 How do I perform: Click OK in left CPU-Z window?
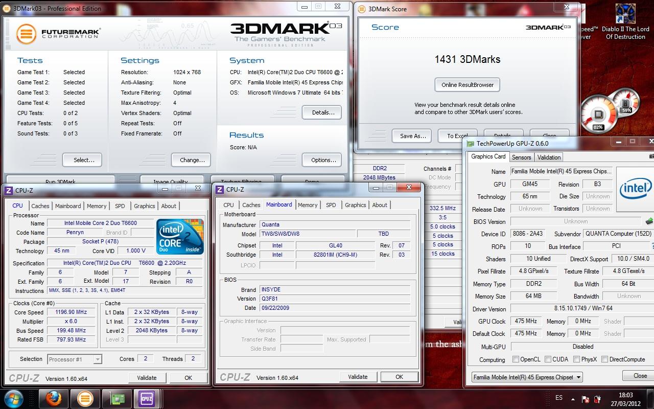(x=188, y=378)
